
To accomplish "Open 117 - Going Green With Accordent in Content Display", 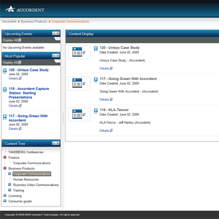I will click(128, 79).
